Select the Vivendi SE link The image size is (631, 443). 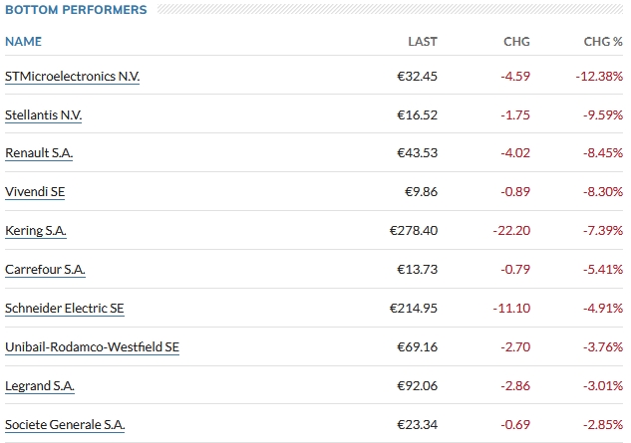[x=35, y=192]
